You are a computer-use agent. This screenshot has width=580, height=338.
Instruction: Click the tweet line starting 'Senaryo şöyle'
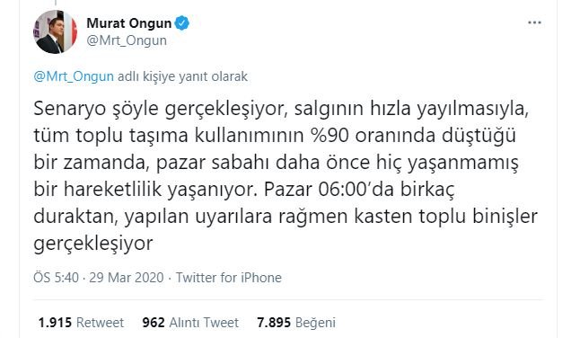coord(281,109)
